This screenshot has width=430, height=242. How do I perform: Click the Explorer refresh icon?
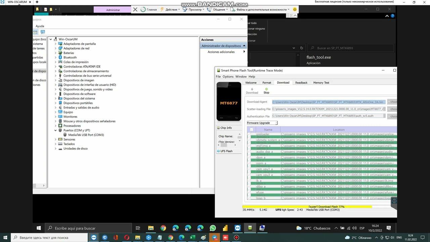pos(302,48)
